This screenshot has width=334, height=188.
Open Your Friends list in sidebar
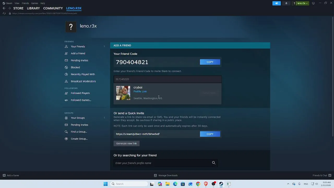[x=78, y=46]
